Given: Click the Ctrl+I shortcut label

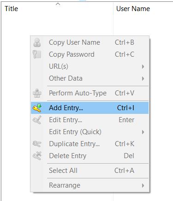Looking at the screenshot, I should coord(125,108).
